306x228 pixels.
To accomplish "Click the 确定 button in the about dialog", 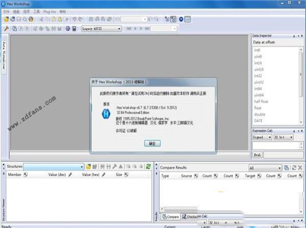I will [x=152, y=144].
